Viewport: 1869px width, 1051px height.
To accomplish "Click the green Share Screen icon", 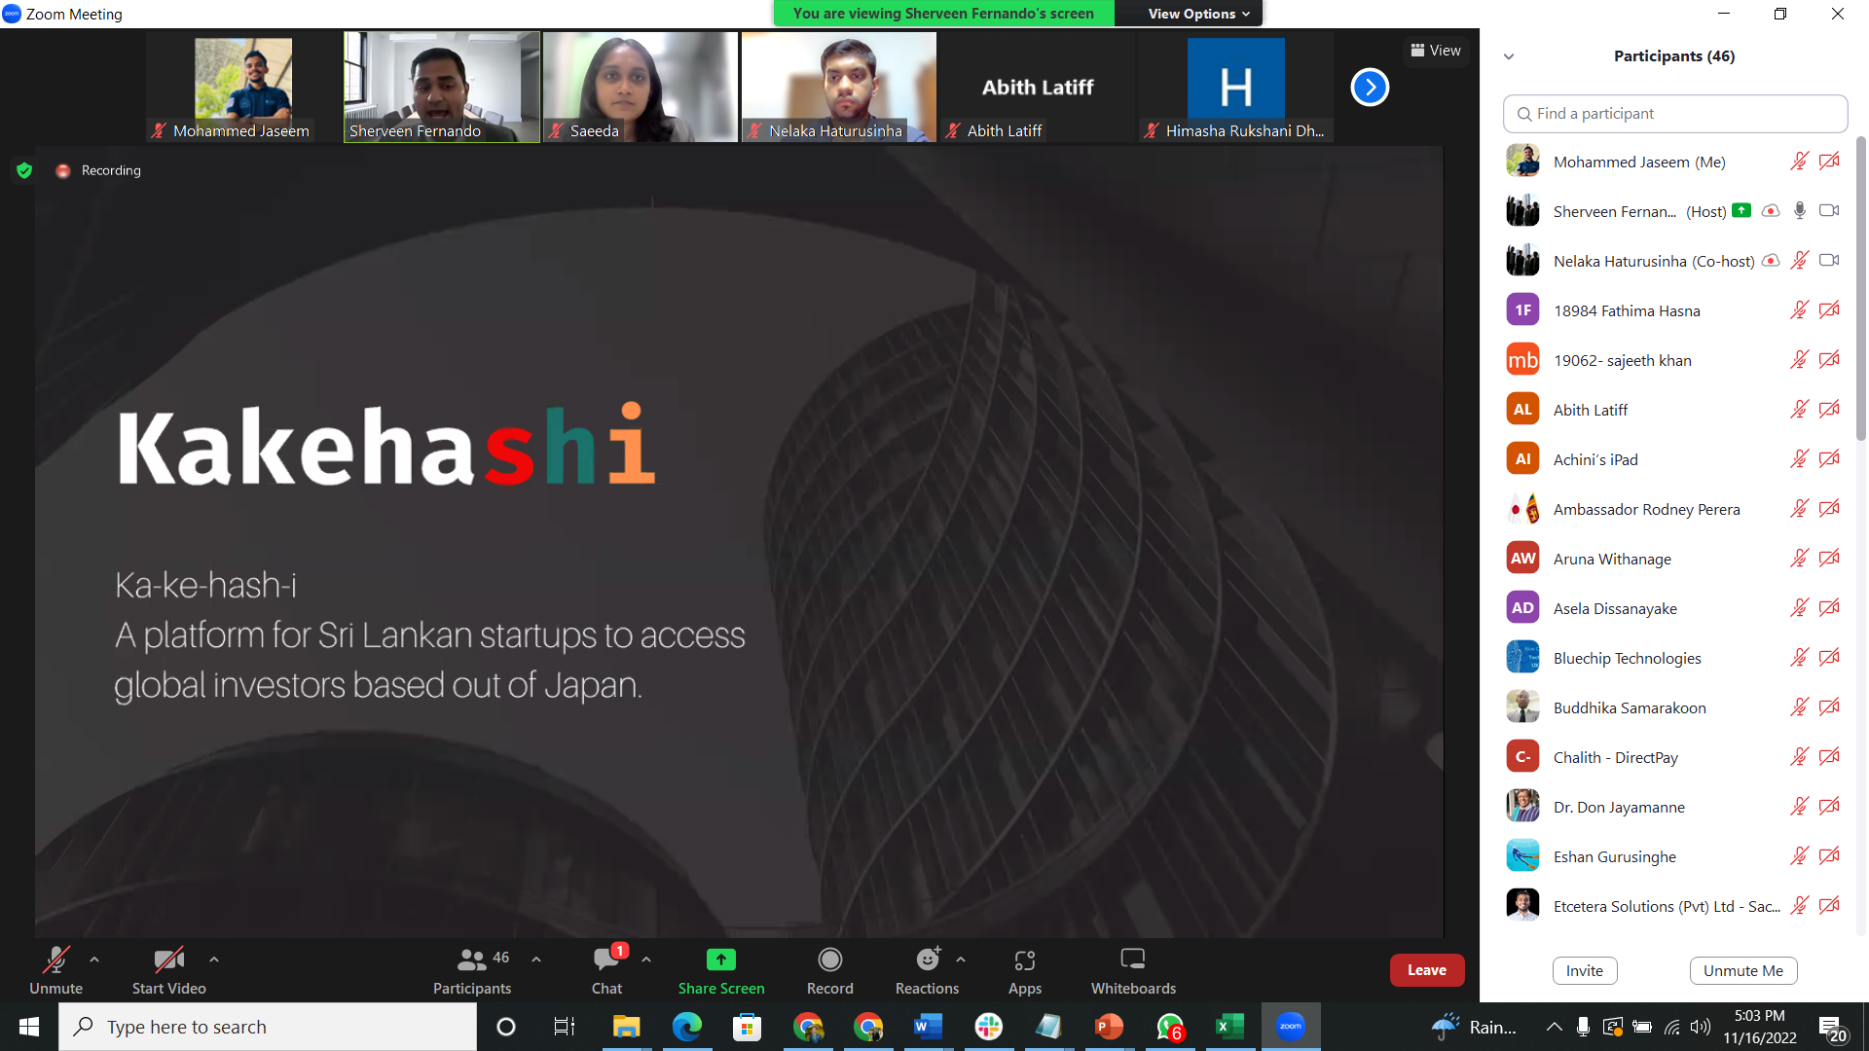I will tap(720, 960).
